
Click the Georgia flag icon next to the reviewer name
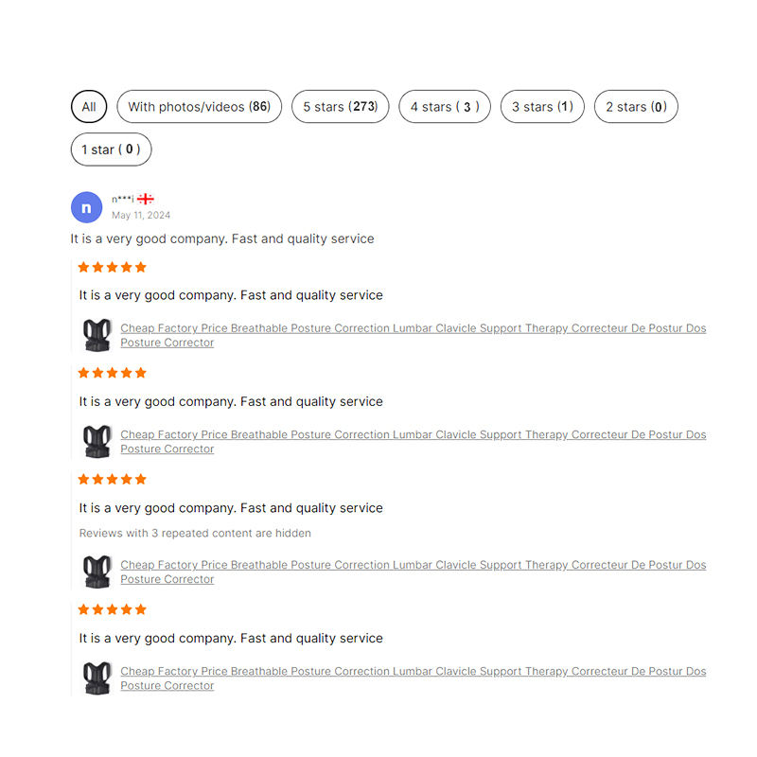(x=146, y=199)
